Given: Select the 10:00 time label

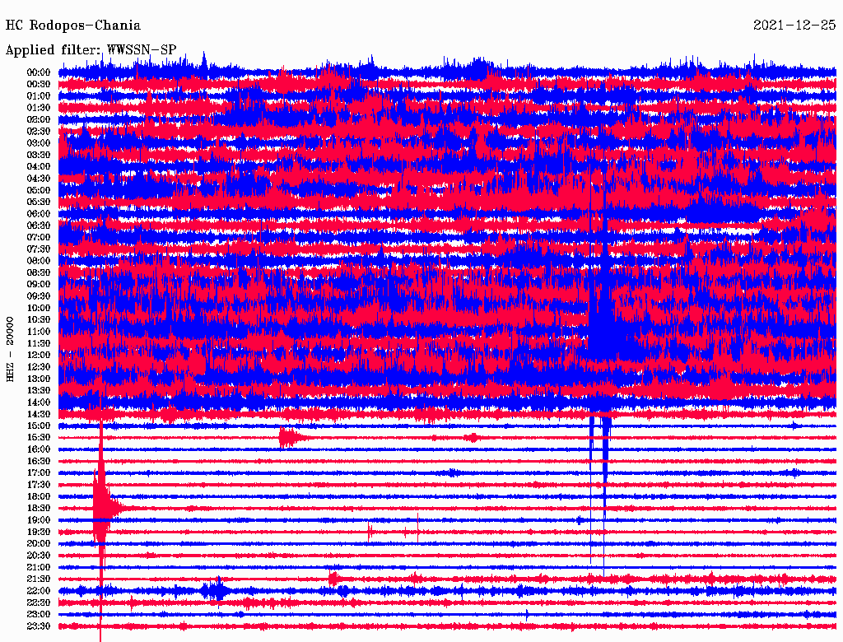Looking at the screenshot, I should click(x=39, y=308).
